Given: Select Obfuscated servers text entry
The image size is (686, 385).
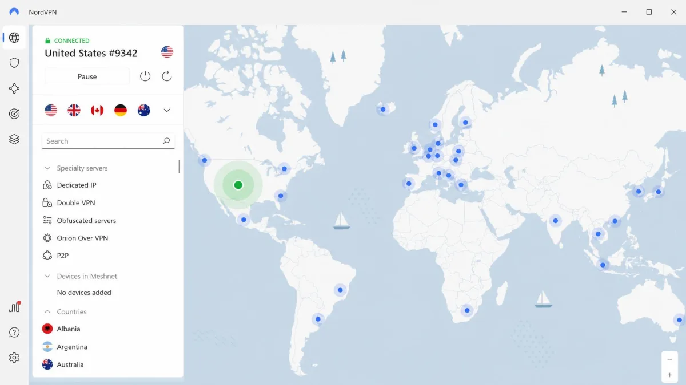Looking at the screenshot, I should pos(86,220).
